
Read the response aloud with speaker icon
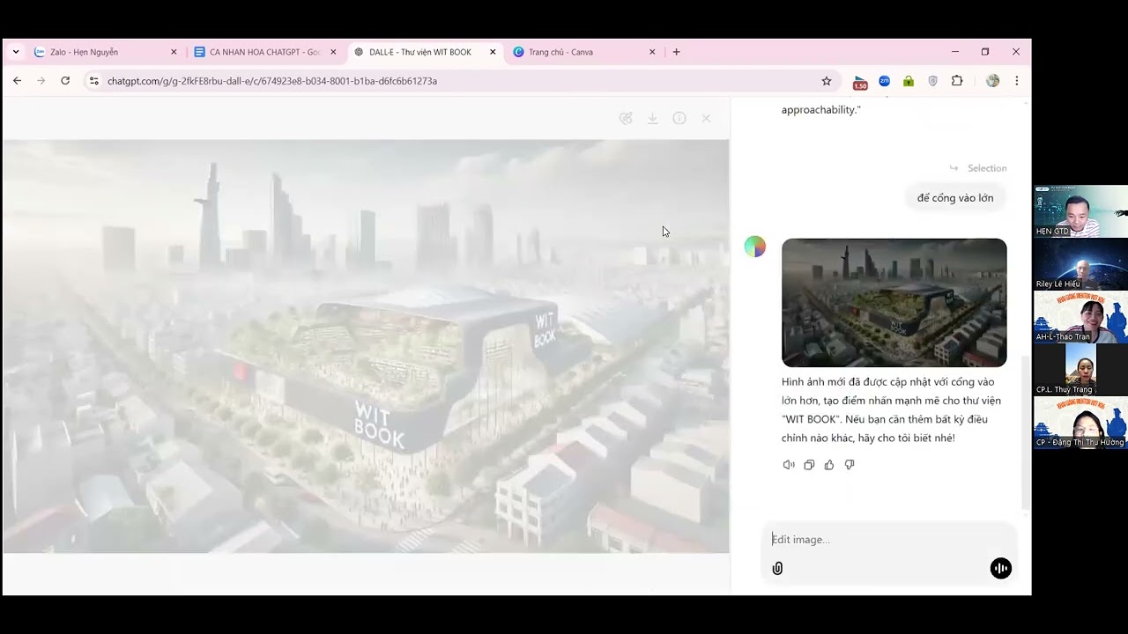click(x=789, y=465)
